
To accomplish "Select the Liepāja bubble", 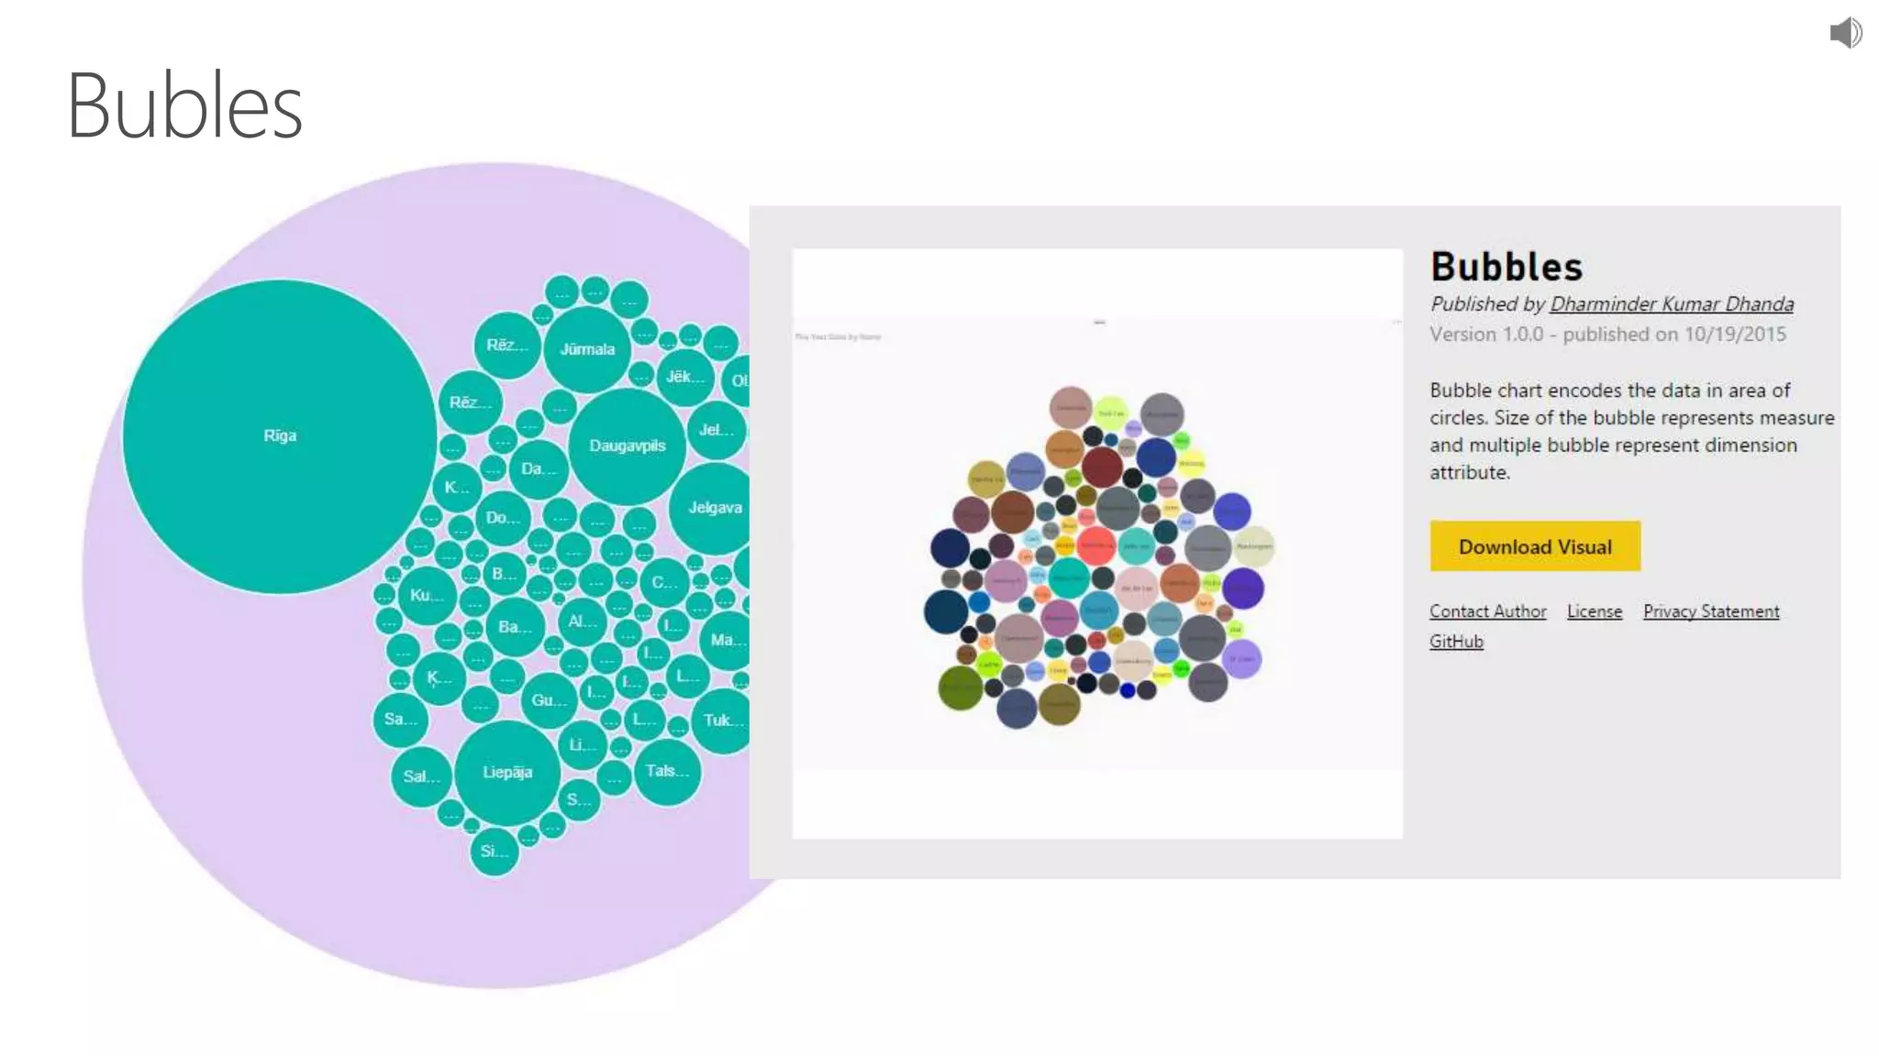I will pos(507,772).
